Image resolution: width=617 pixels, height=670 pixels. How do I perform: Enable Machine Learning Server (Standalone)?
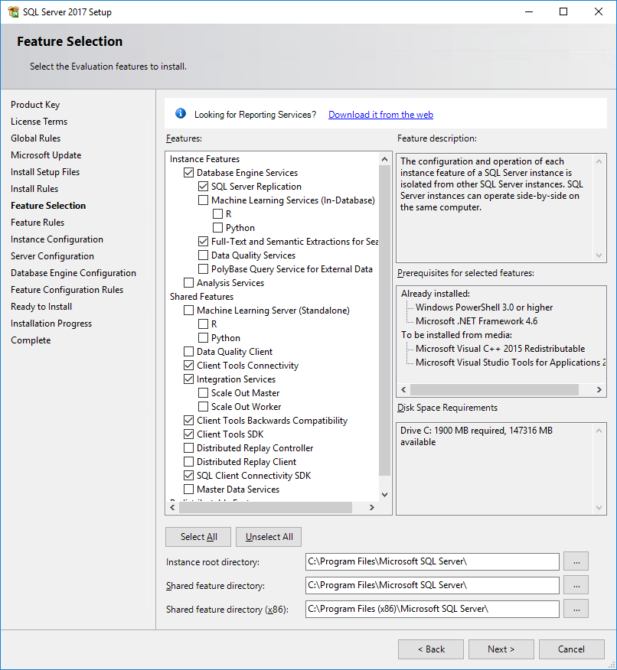[188, 311]
